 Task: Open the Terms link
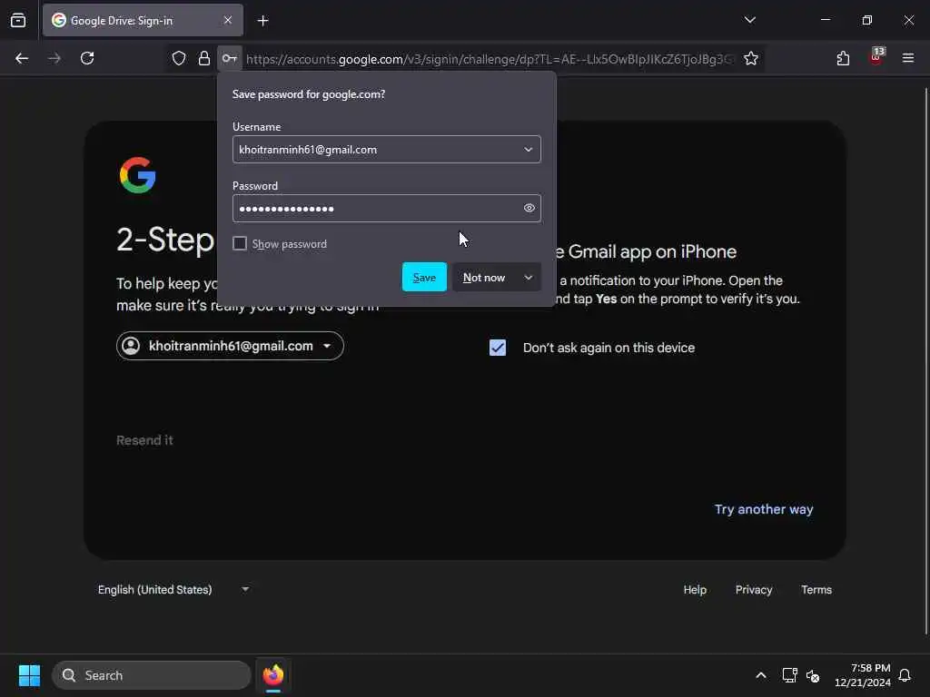(x=816, y=590)
